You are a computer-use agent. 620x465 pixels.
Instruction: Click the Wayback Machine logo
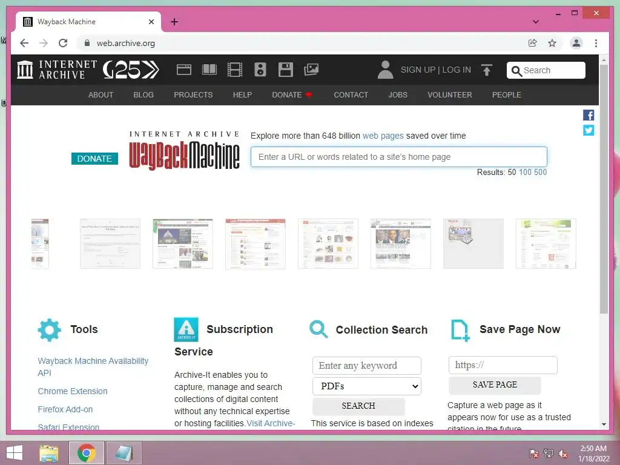click(x=184, y=151)
